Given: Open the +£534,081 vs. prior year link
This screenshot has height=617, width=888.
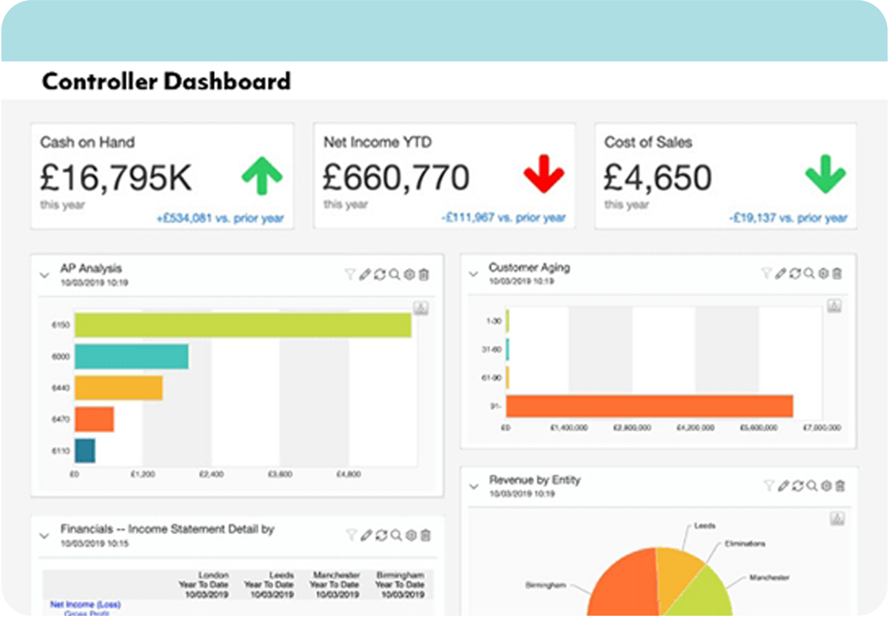Looking at the screenshot, I should pyautogui.click(x=220, y=218).
